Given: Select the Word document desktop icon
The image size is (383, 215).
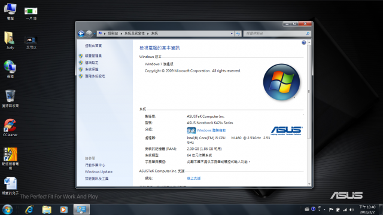Looking at the screenshot, I should click(10, 186).
